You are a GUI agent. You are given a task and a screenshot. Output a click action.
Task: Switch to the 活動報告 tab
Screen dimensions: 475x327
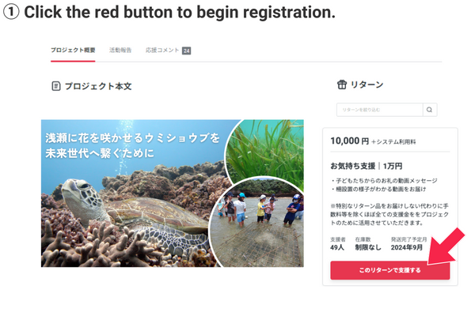click(120, 51)
